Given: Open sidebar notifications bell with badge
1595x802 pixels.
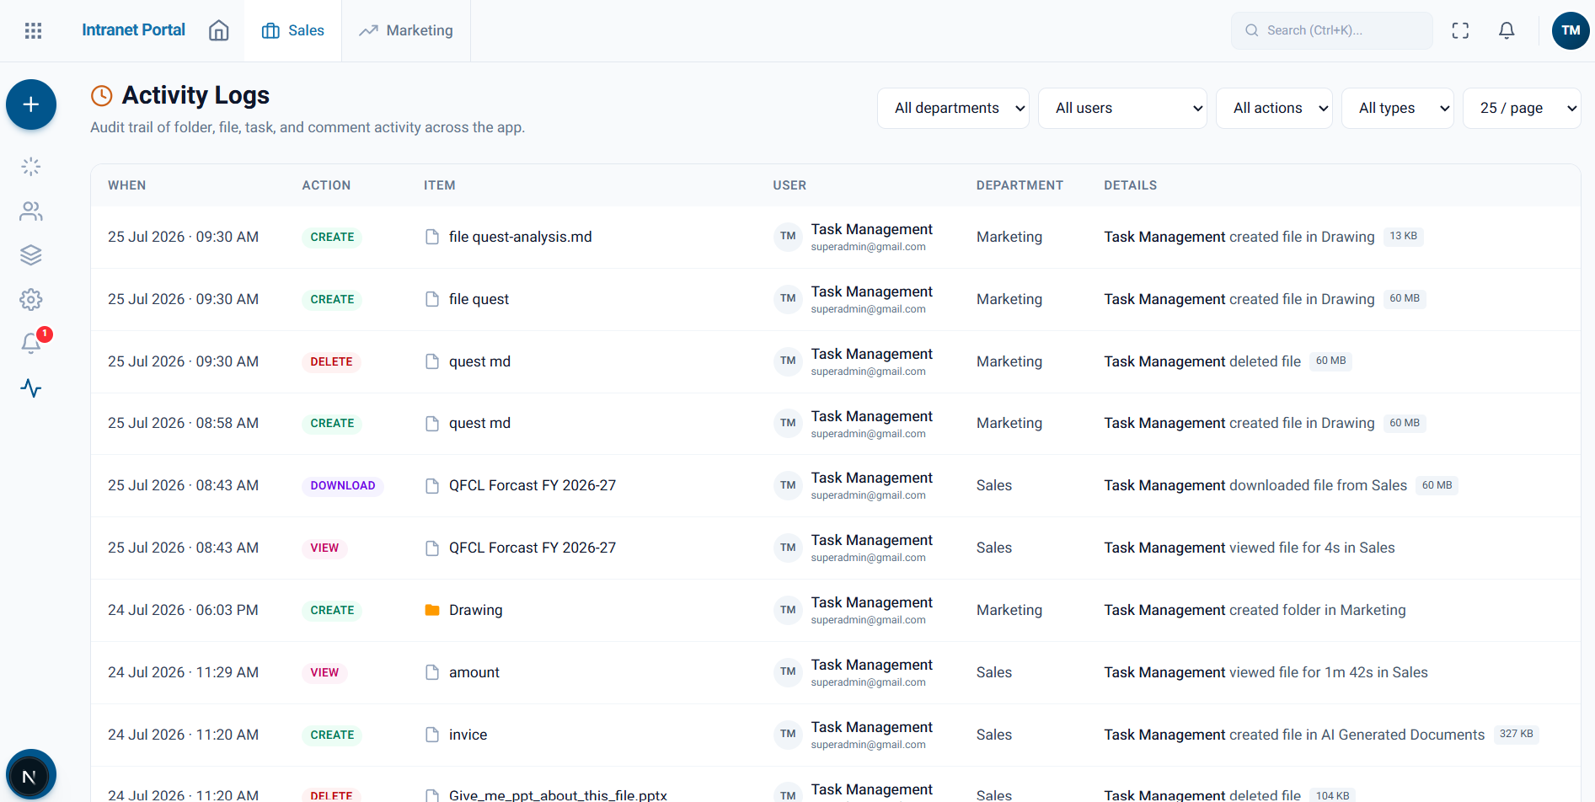Looking at the screenshot, I should pyautogui.click(x=31, y=343).
